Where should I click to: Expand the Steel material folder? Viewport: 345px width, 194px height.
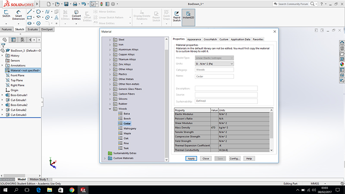pyautogui.click(x=110, y=40)
